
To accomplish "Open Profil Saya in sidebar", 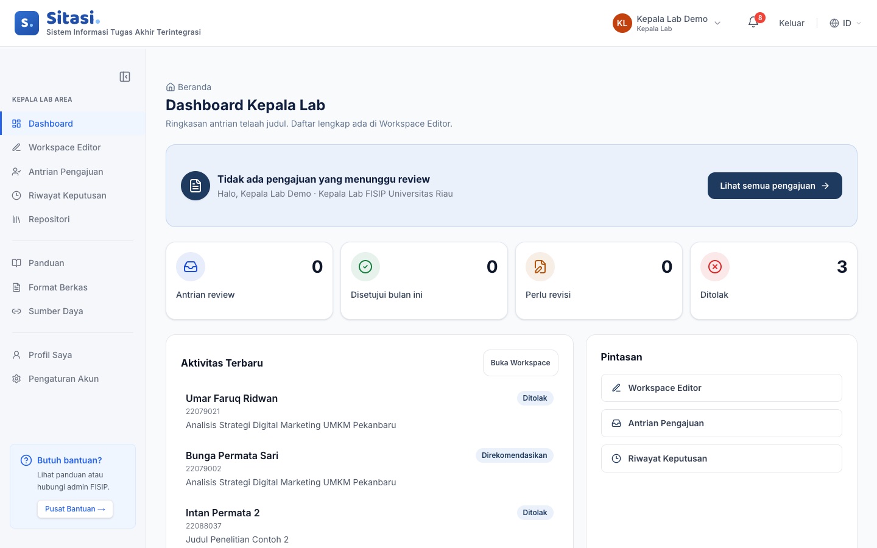I will [72, 355].
